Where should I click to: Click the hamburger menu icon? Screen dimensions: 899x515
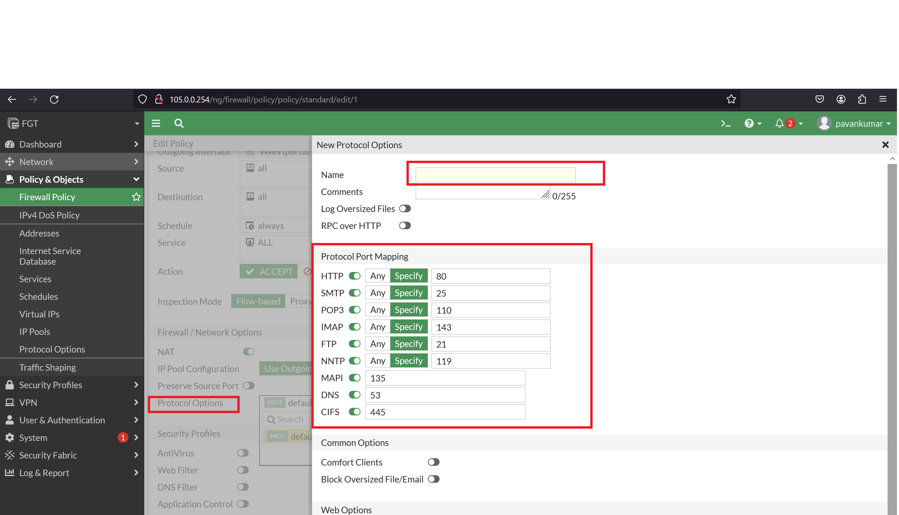coord(156,123)
